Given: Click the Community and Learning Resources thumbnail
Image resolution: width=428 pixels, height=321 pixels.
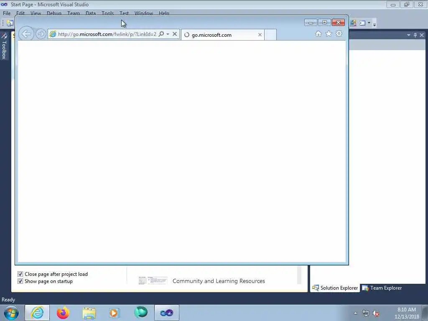Looking at the screenshot, I should (153, 280).
